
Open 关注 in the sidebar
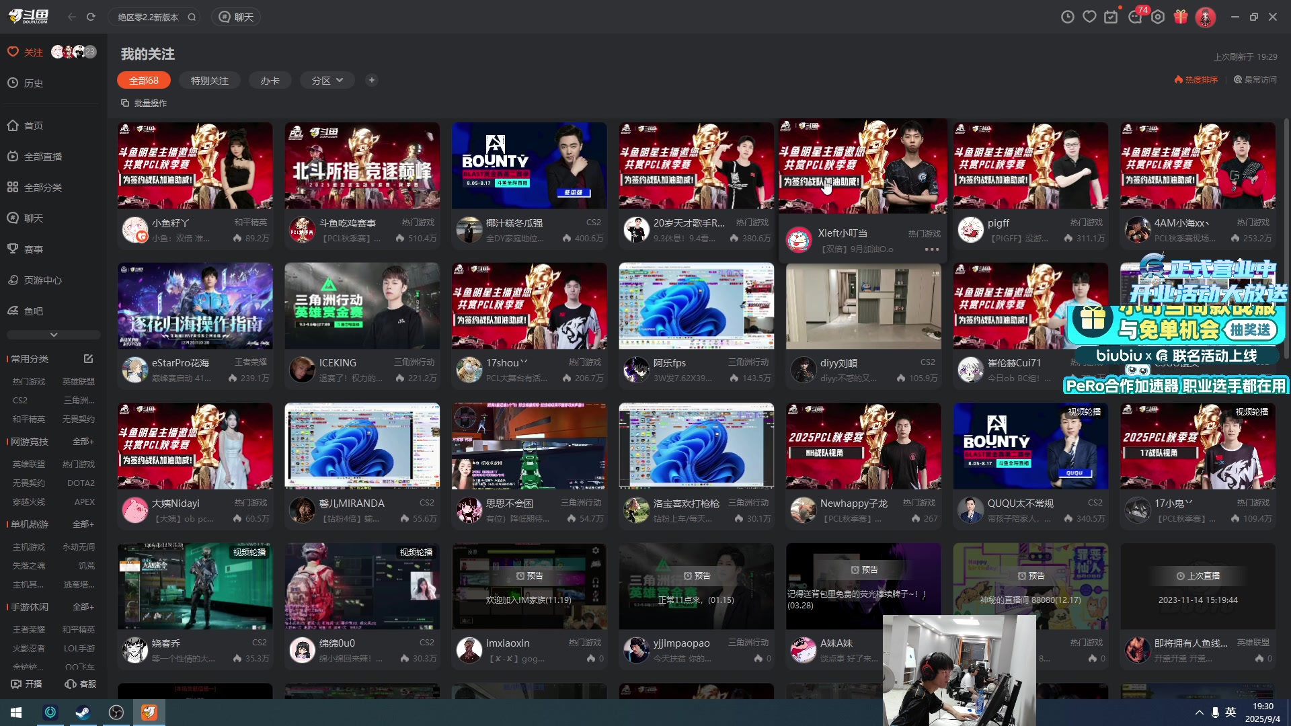33,52
